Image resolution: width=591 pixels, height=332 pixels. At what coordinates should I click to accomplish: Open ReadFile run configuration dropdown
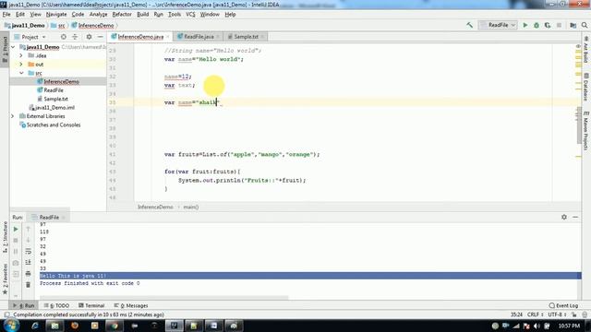tap(499, 25)
